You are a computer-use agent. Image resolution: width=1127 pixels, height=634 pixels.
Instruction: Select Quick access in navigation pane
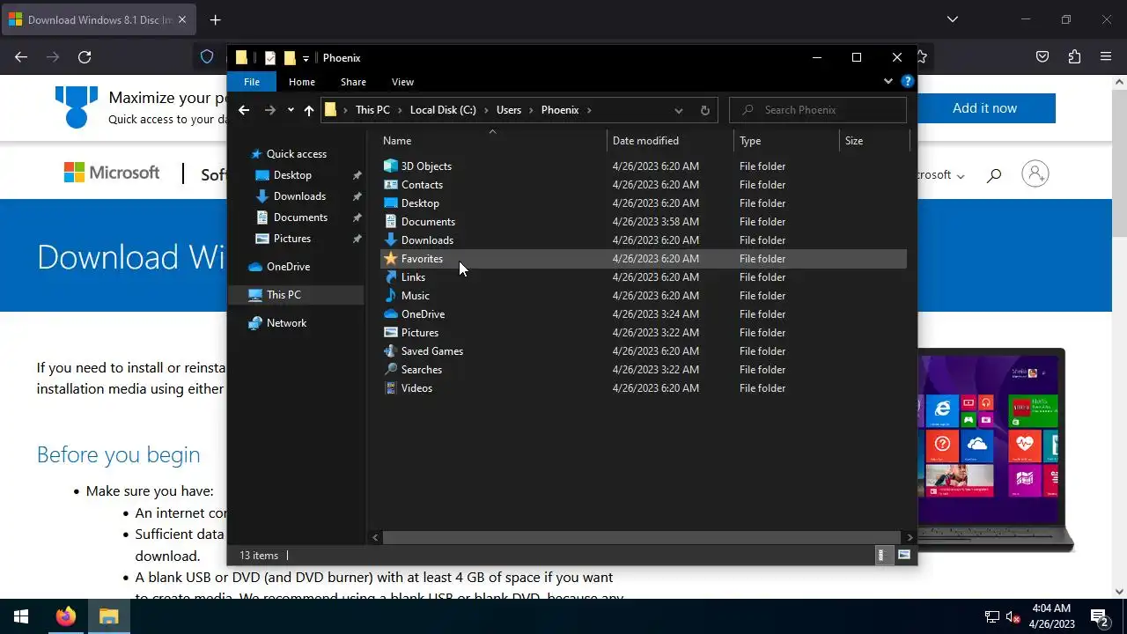point(297,154)
